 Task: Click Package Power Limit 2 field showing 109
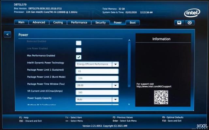(x=97, y=78)
